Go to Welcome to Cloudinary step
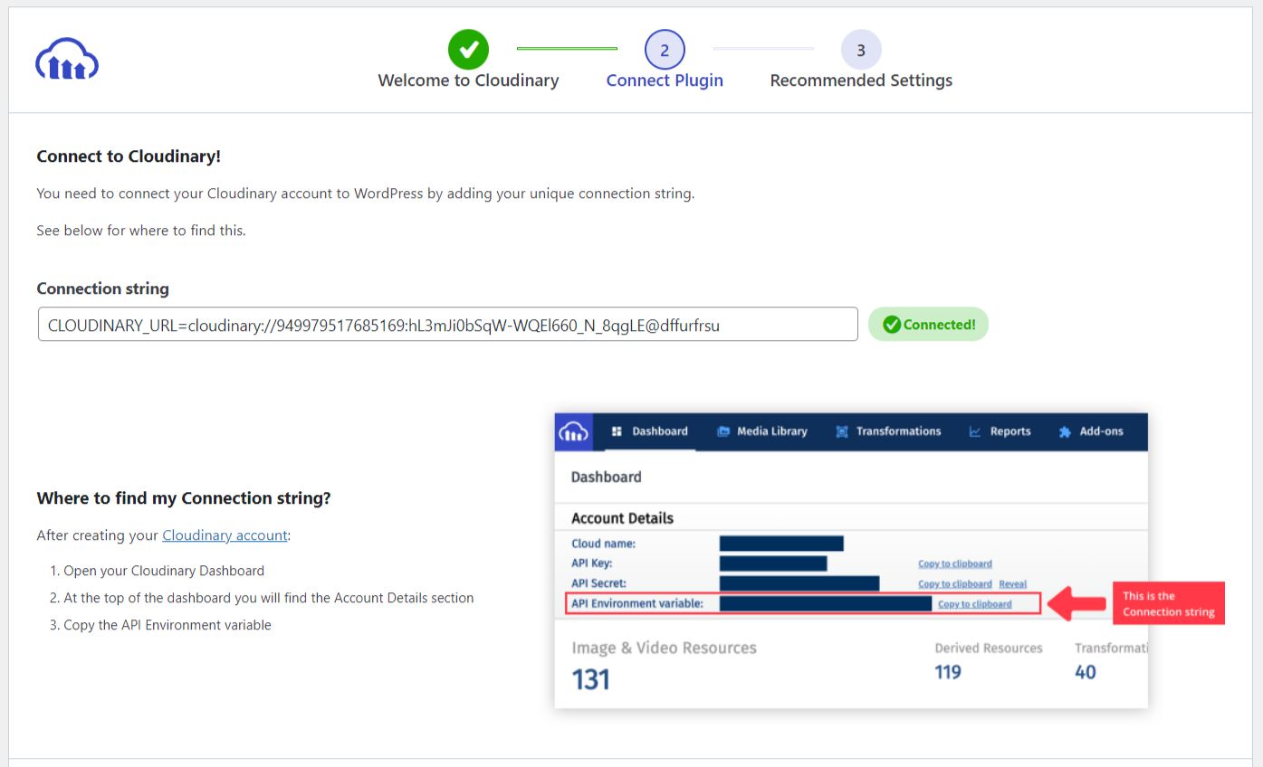Image resolution: width=1263 pixels, height=767 pixels. (468, 80)
